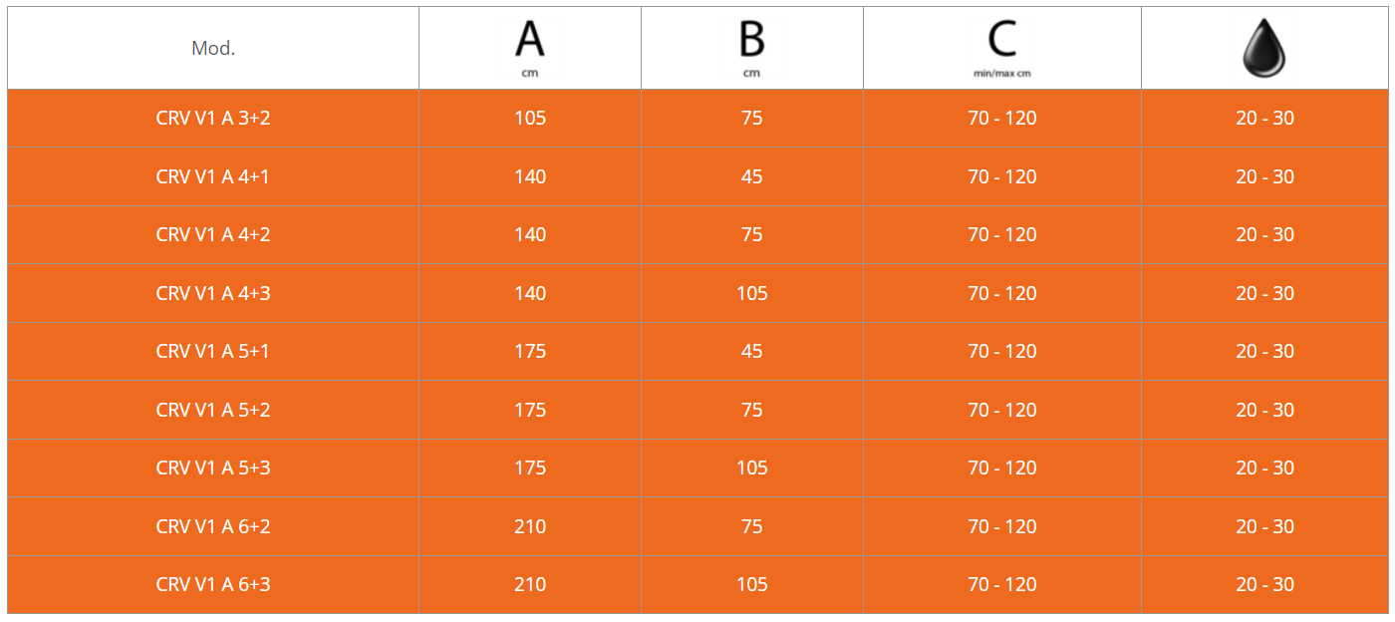Click the C range cell for 4+3
This screenshot has height=622, width=1395.
[x=1001, y=293]
